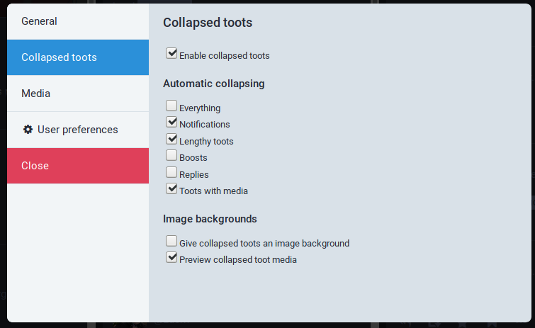This screenshot has width=535, height=328.
Task: Click the gear icon beside User preferences
Action: [28, 130]
